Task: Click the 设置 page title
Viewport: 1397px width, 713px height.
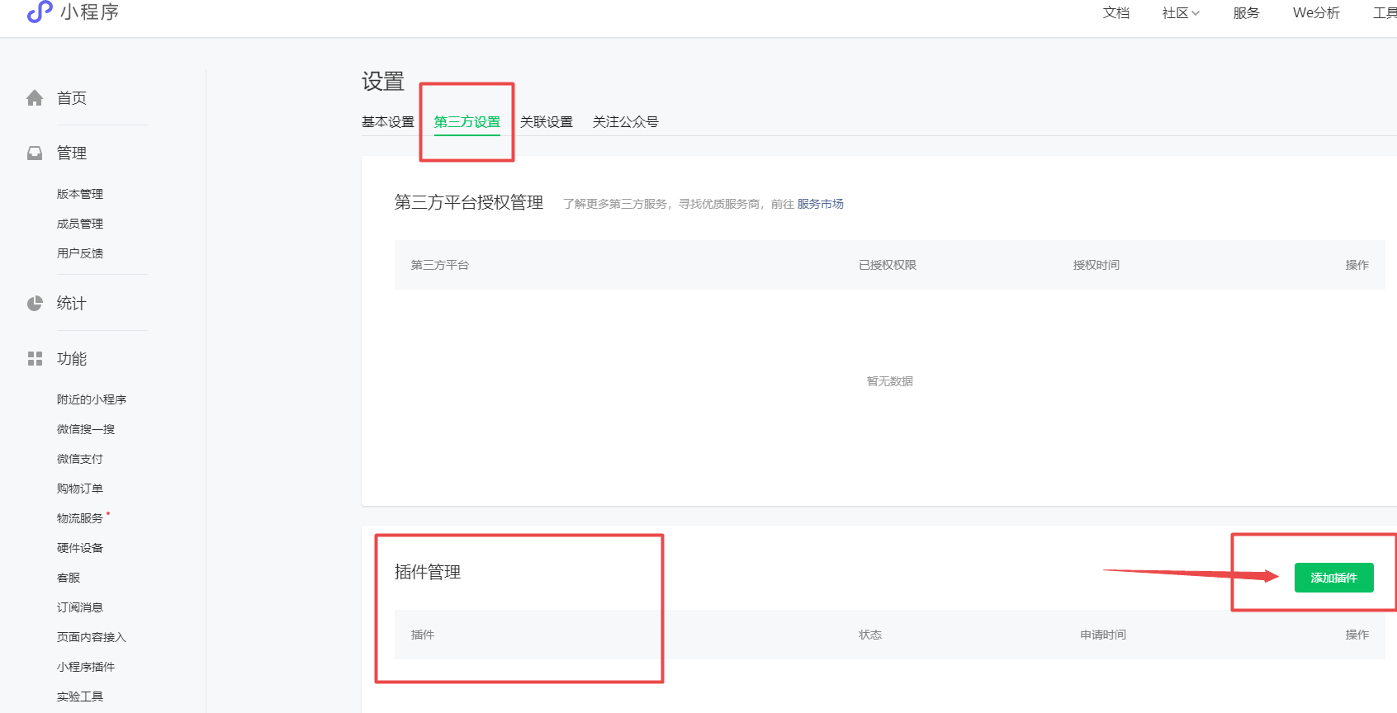Action: pos(383,81)
